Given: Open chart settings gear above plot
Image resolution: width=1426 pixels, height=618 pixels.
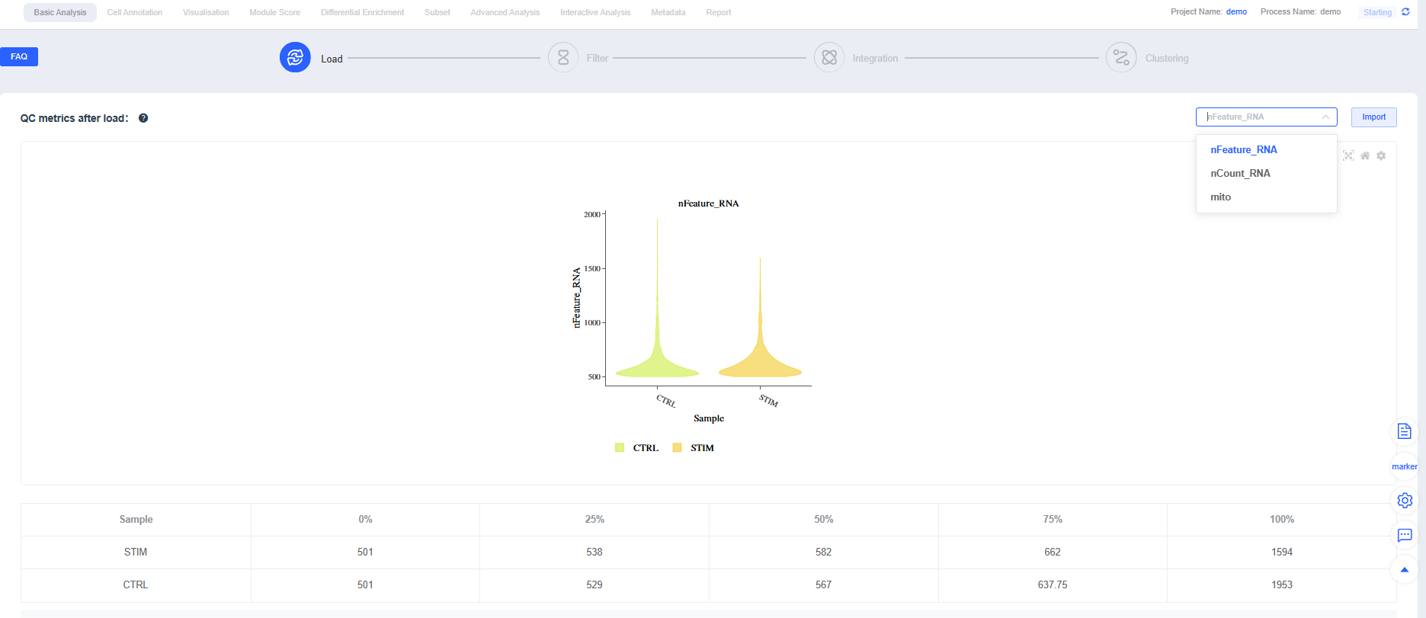Looking at the screenshot, I should pyautogui.click(x=1381, y=155).
